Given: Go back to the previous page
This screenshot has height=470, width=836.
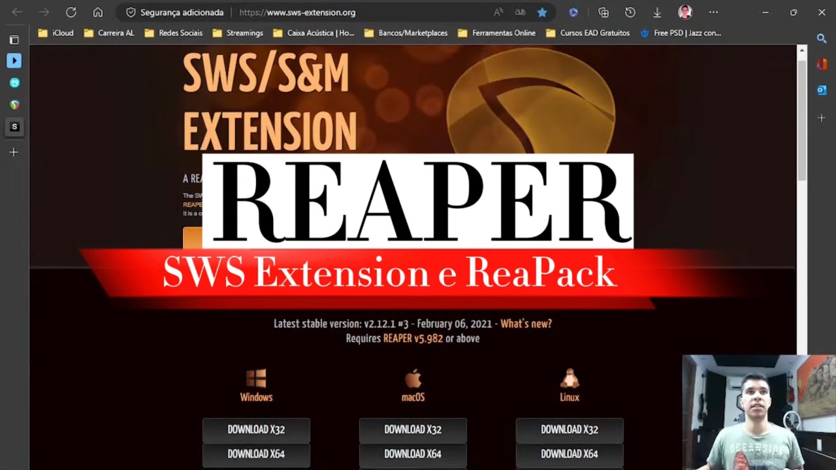Looking at the screenshot, I should click(x=17, y=12).
